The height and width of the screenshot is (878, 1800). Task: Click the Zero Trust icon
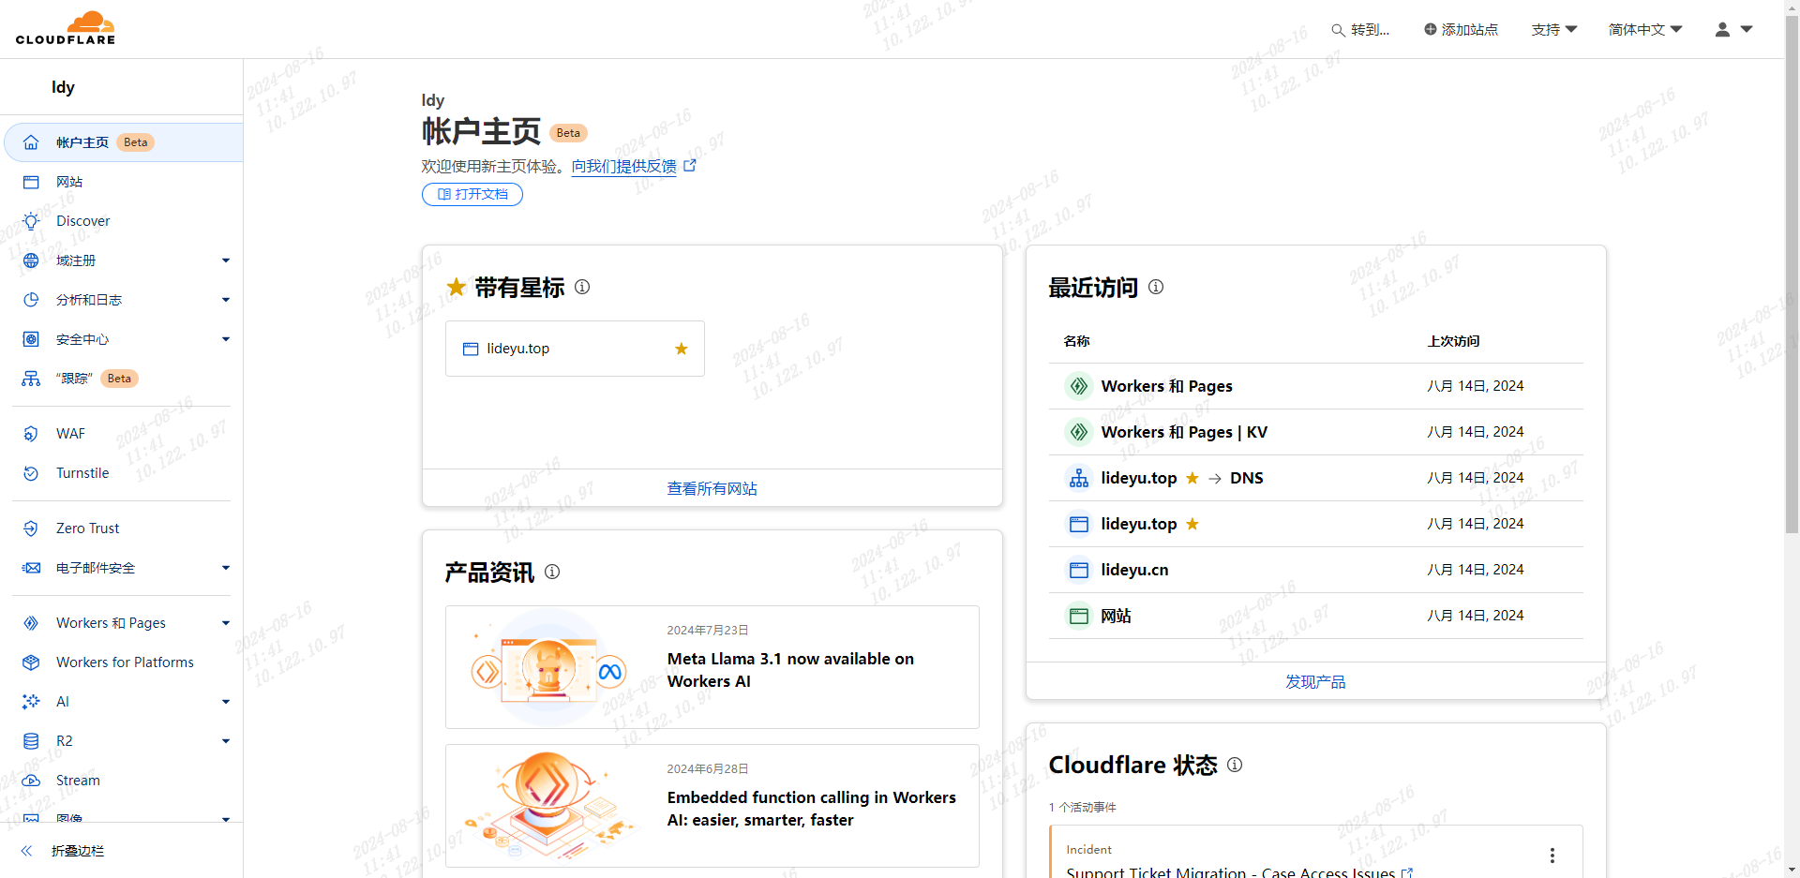pyautogui.click(x=31, y=528)
